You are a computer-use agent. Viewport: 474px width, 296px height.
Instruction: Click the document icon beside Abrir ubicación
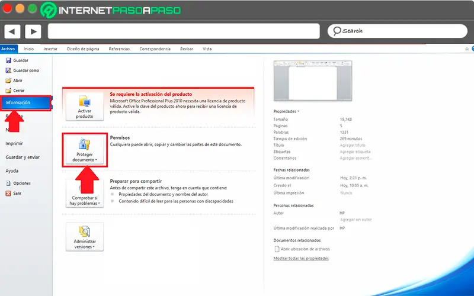[277, 249]
